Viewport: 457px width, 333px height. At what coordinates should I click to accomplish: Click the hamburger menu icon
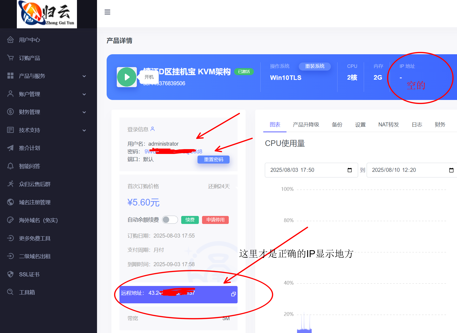click(107, 12)
